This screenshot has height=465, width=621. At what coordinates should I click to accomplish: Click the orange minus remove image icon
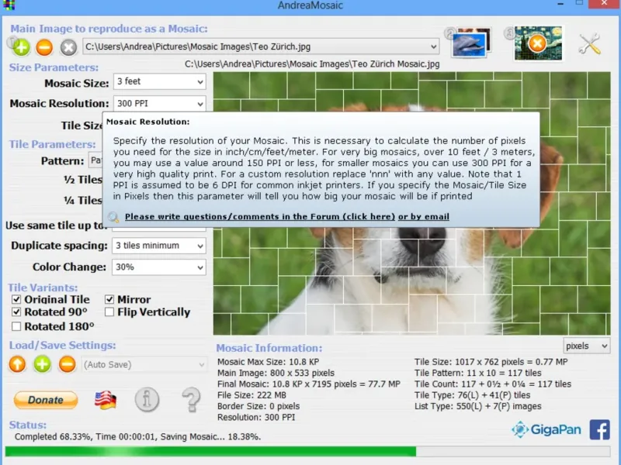[44, 47]
